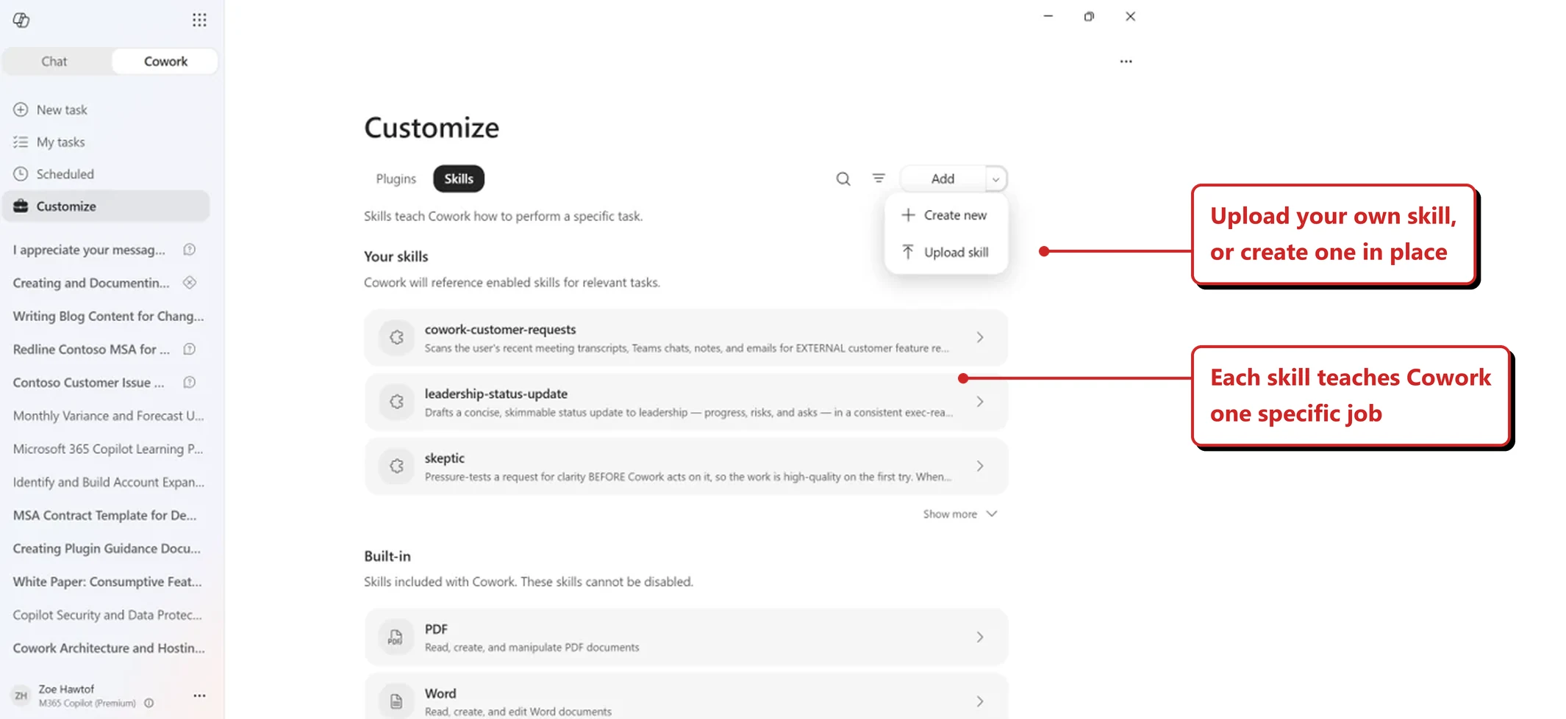1566x719 pixels.
Task: Open the apps grid icon
Action: click(x=199, y=20)
